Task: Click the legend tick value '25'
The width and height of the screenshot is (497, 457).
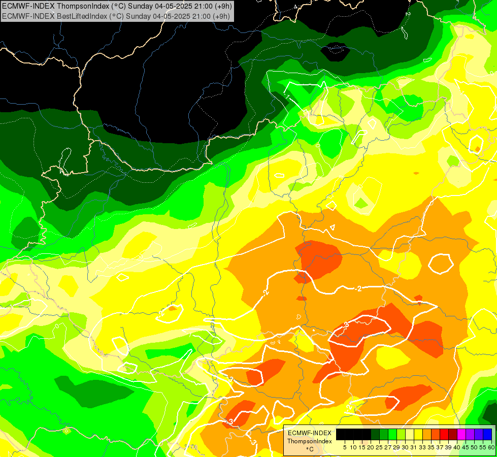Action: pyautogui.click(x=379, y=447)
